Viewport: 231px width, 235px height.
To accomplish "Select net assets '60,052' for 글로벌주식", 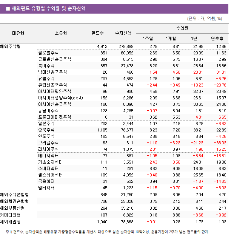I will [x=127, y=53].
